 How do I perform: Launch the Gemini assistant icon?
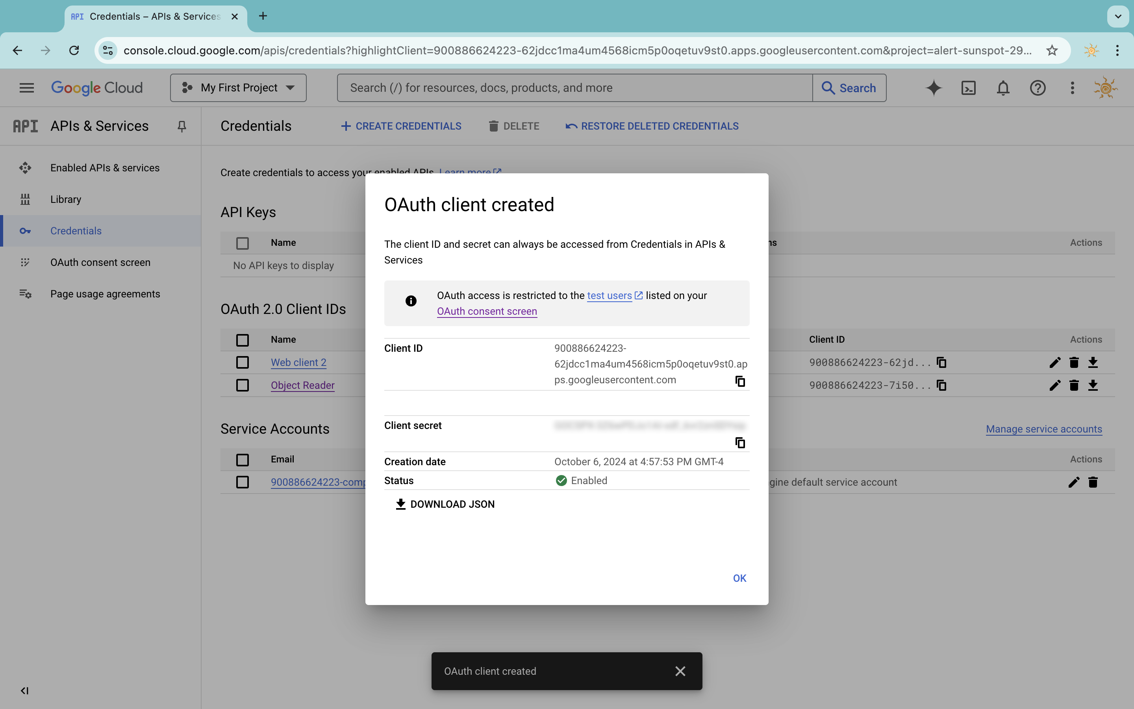(934, 88)
